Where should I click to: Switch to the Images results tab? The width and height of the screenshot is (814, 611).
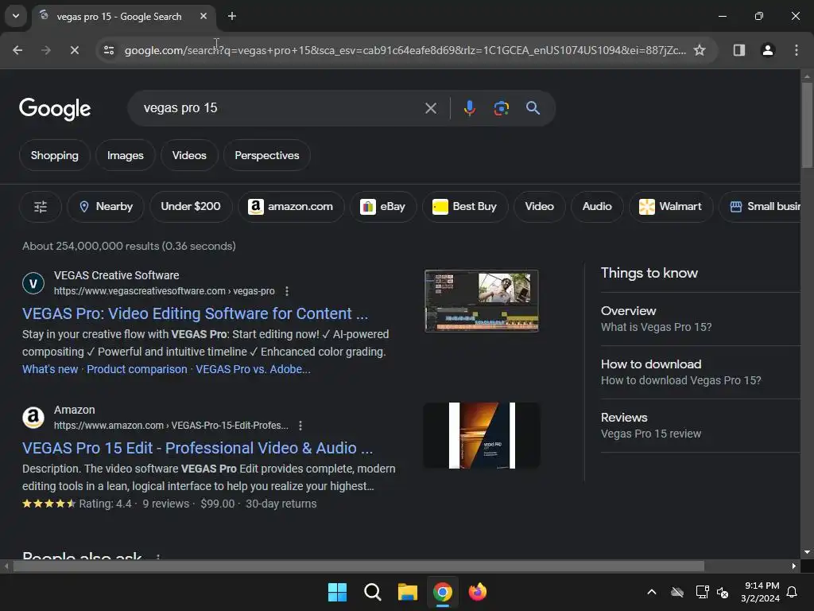125,155
